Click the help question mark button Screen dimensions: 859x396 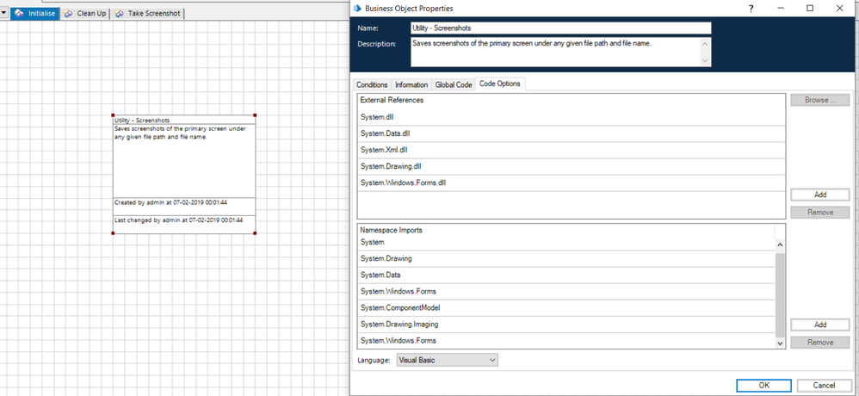[x=751, y=8]
